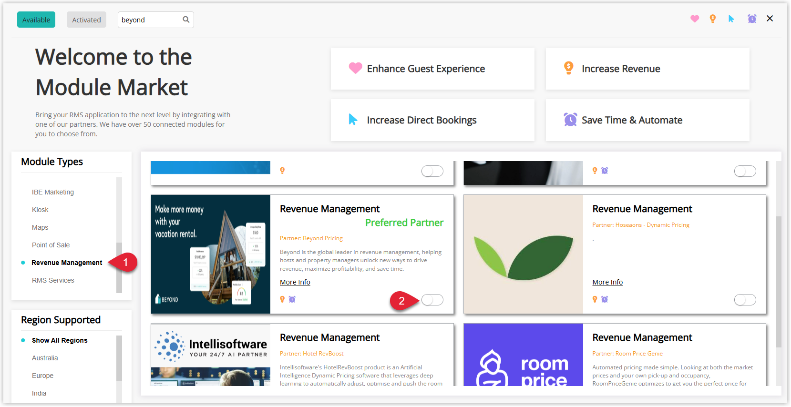Switch to the Activated tab
This screenshot has height=407, width=791.
click(86, 20)
